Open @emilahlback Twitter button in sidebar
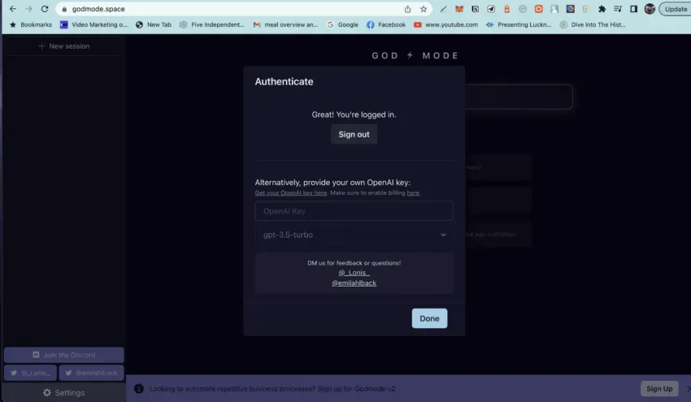Image resolution: width=691 pixels, height=402 pixels. click(91, 373)
